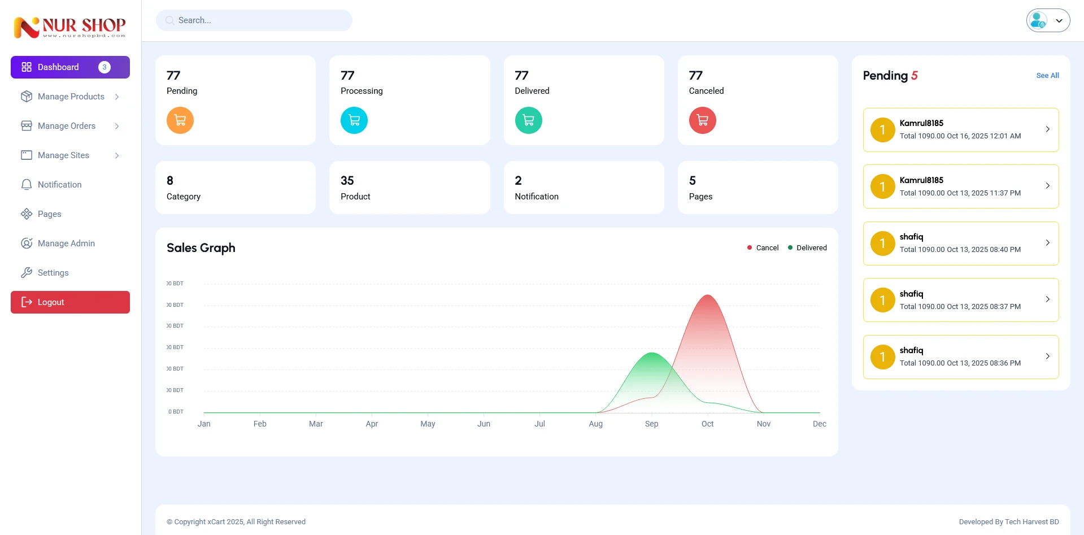Open Kamrul8185 order from Oct 16
Image resolution: width=1084 pixels, height=535 pixels.
click(960, 130)
